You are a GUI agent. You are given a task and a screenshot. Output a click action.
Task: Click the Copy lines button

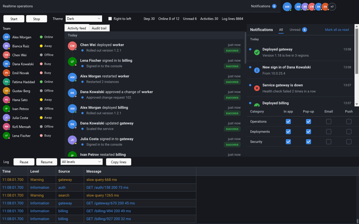pos(119,162)
